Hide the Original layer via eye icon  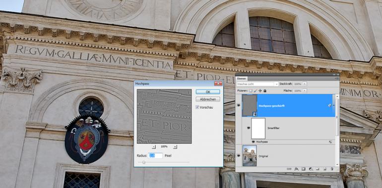click(x=239, y=156)
